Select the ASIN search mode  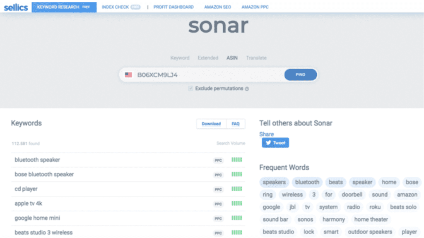(x=232, y=58)
